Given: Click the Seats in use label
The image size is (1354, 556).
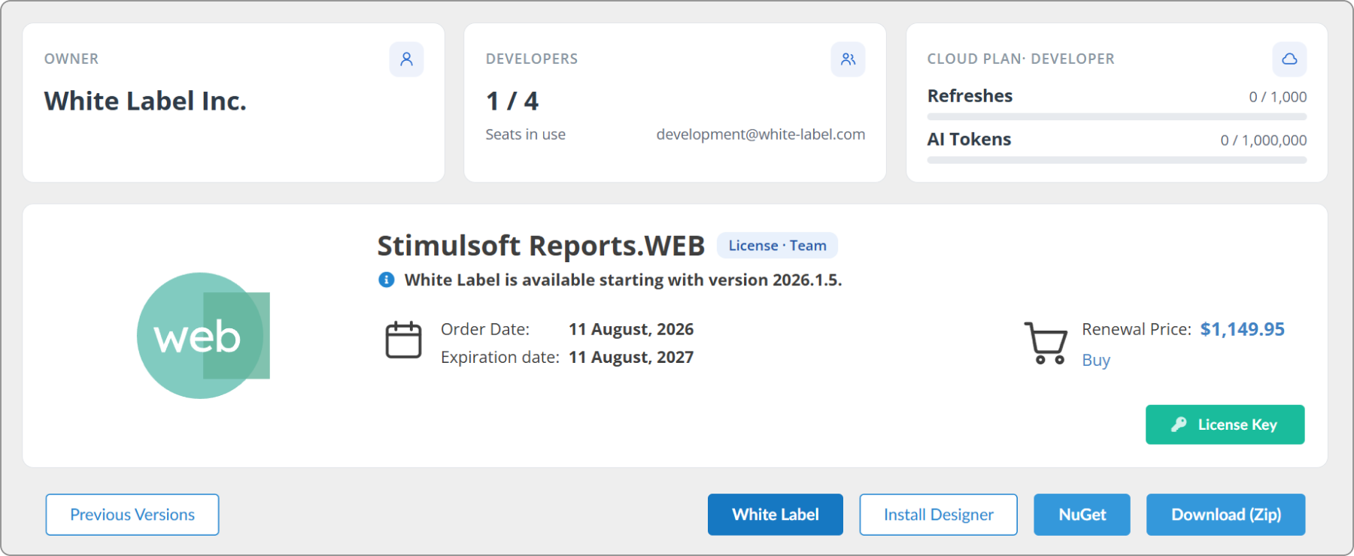Looking at the screenshot, I should [525, 134].
